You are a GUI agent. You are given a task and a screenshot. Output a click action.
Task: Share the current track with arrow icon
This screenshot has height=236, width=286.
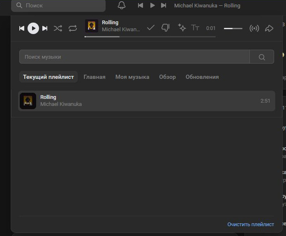269,28
